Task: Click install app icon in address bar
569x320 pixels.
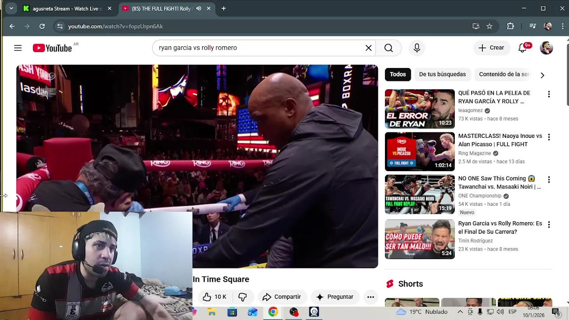Action: pyautogui.click(x=476, y=26)
